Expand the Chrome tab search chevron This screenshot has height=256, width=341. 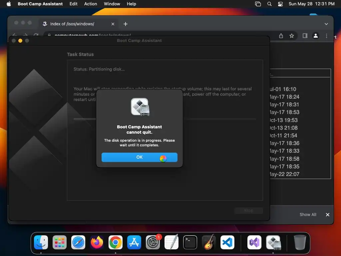[x=326, y=24]
